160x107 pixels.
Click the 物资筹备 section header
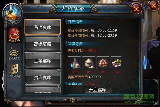[x=75, y=44]
